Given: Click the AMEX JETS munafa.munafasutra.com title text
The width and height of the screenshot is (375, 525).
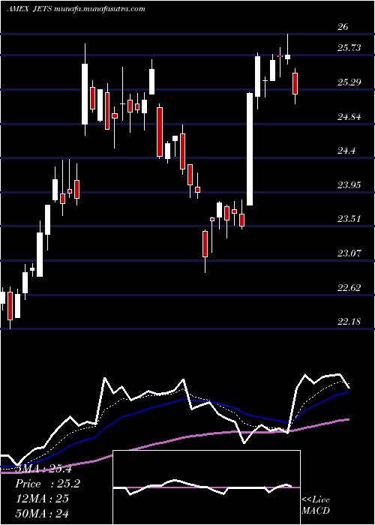Looking at the screenshot, I should (76, 9).
